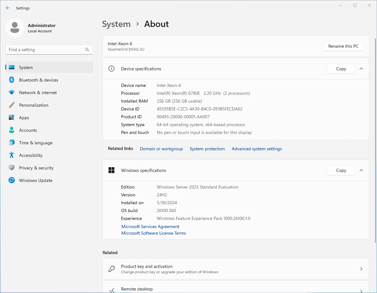Open Bluetooth & devices settings
Viewport: 377px width, 293px height.
pyautogui.click(x=49, y=80)
